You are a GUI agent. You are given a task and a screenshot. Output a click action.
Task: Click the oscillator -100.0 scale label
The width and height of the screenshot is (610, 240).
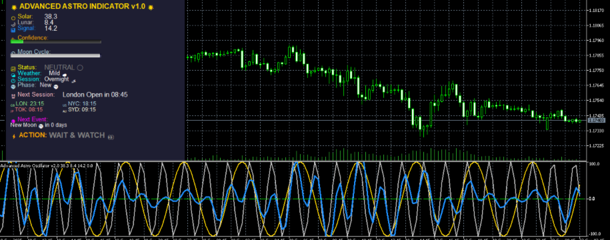[595, 234]
